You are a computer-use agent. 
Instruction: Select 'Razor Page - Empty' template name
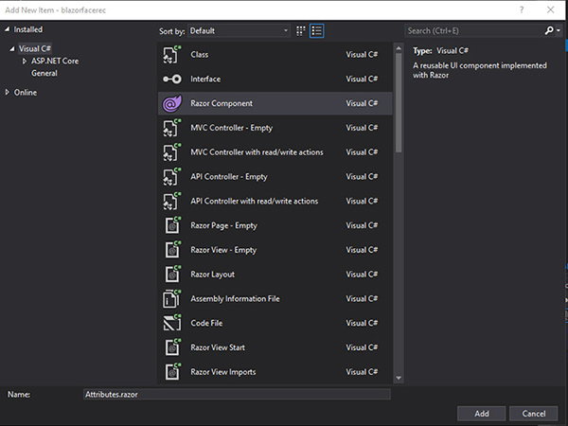point(223,225)
